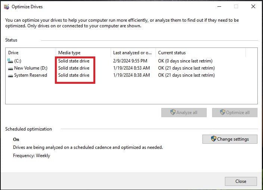Click the shield icon on Optimize all

[223, 112]
